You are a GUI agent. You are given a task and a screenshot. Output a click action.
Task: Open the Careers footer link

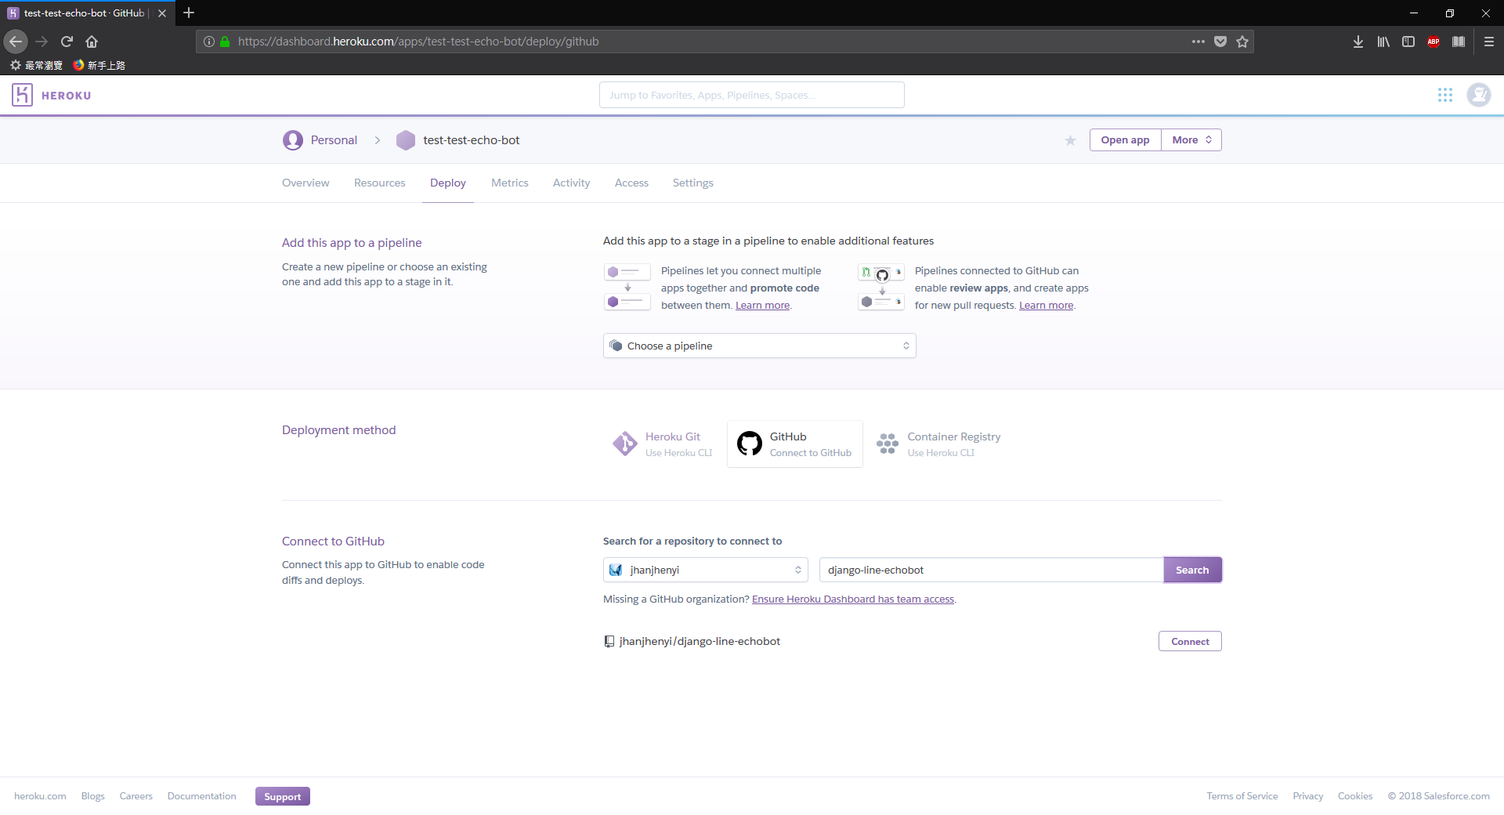point(136,796)
